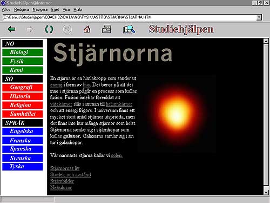Select the Historia subject button
Image resolution: width=270 pixels, height=203 pixels.
(x=23, y=96)
